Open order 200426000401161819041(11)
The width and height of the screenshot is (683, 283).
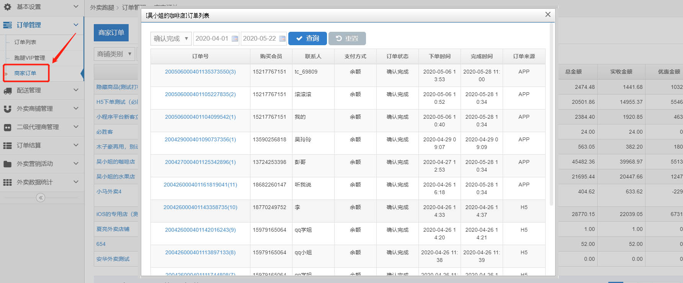coord(200,185)
